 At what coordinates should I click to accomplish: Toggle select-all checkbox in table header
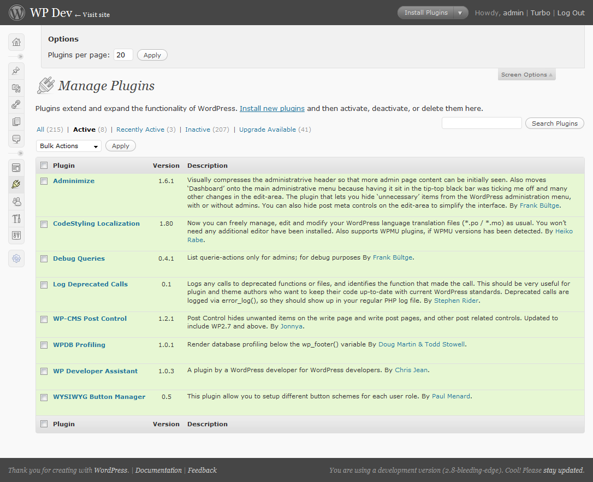(44, 166)
